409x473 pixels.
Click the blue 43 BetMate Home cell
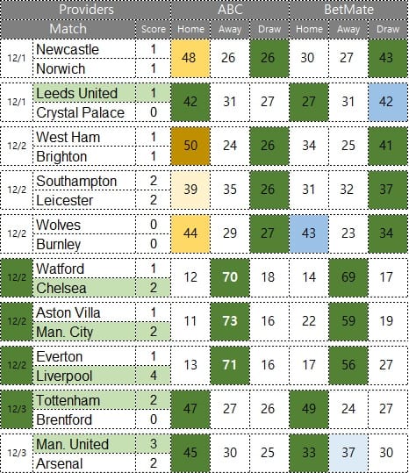[309, 233]
